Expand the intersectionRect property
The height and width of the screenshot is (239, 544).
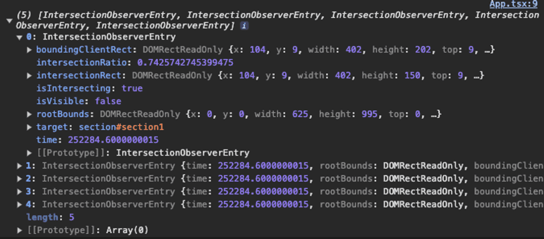(29, 75)
